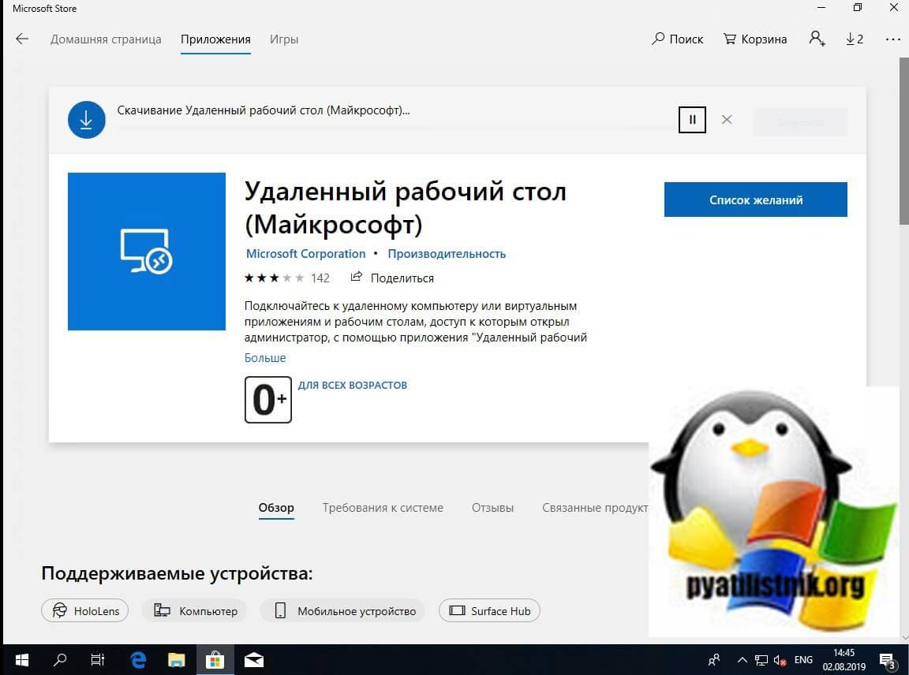
Task: Open the Корзина shopping cart
Action: (x=755, y=39)
